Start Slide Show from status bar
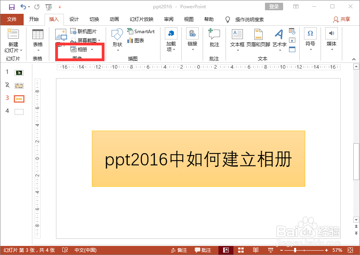The image size is (360, 255). 270,250
